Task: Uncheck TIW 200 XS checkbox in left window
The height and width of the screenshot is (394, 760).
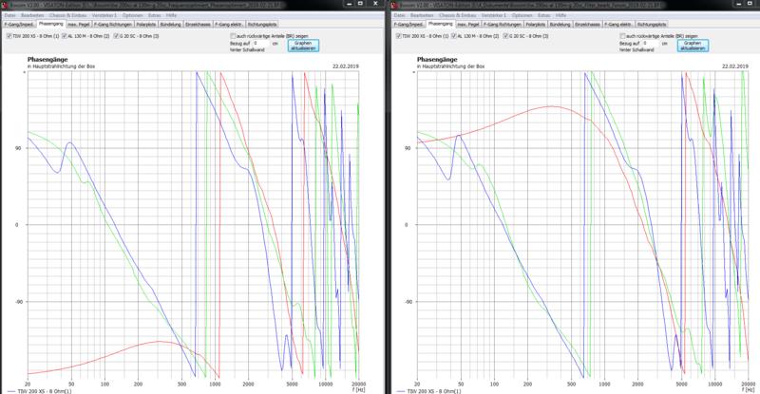Action: coord(9,35)
